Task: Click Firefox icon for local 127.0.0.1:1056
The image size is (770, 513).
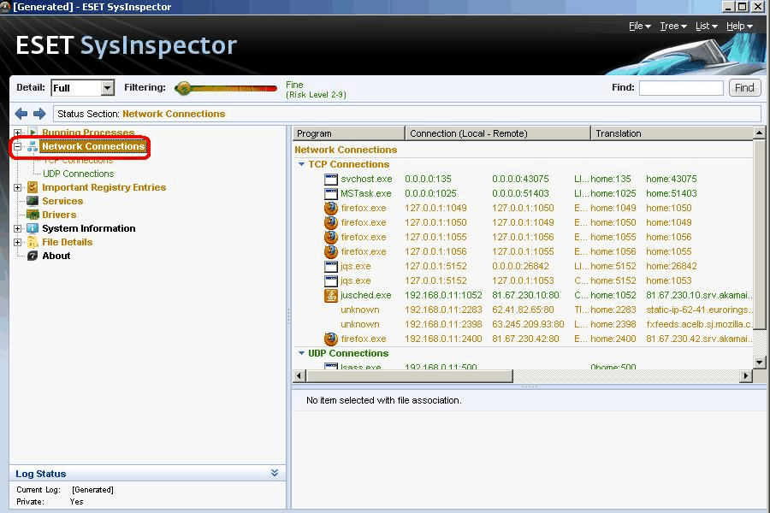Action: [331, 251]
